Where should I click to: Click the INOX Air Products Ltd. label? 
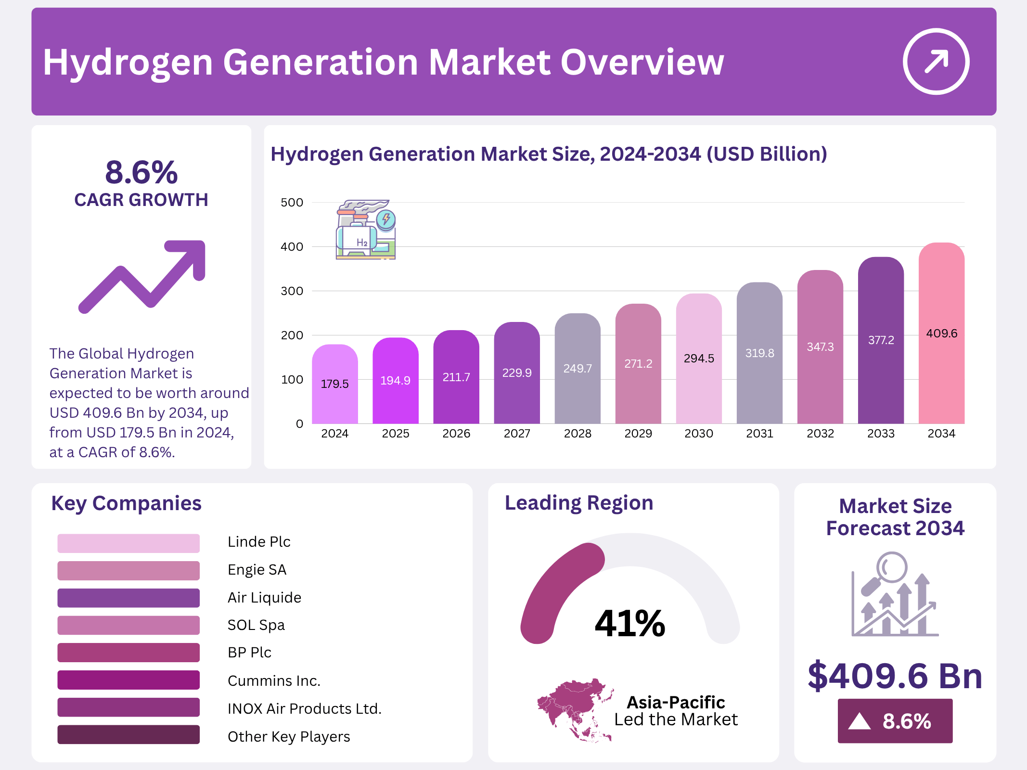click(x=304, y=708)
